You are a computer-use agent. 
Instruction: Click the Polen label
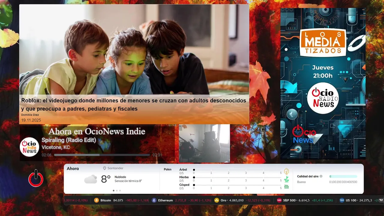(x=168, y=169)
